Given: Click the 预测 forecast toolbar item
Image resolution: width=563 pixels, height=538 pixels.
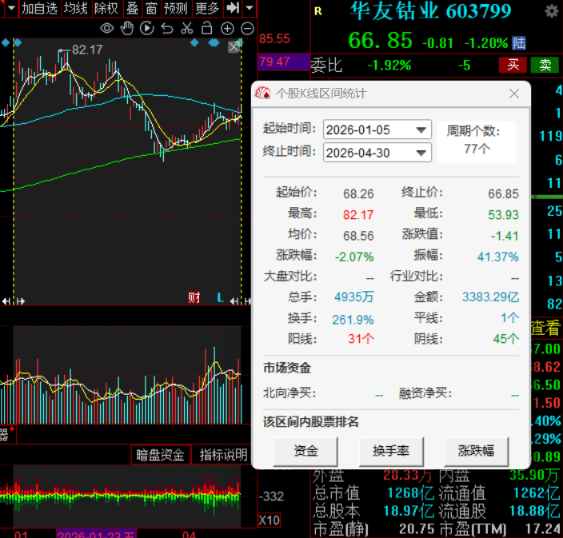Looking at the screenshot, I should pyautogui.click(x=176, y=8).
